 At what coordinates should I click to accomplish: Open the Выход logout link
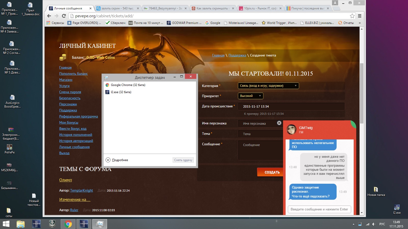click(64, 153)
